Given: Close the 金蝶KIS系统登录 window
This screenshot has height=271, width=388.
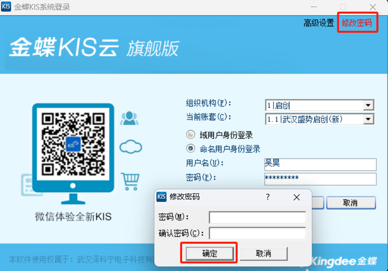Looking at the screenshot, I should pyautogui.click(x=373, y=7).
